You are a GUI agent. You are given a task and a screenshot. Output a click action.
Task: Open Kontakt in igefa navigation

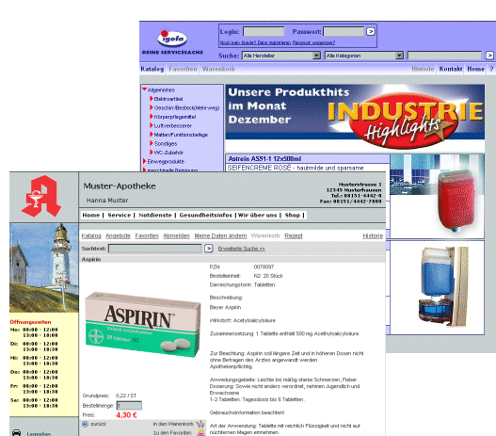coord(451,69)
